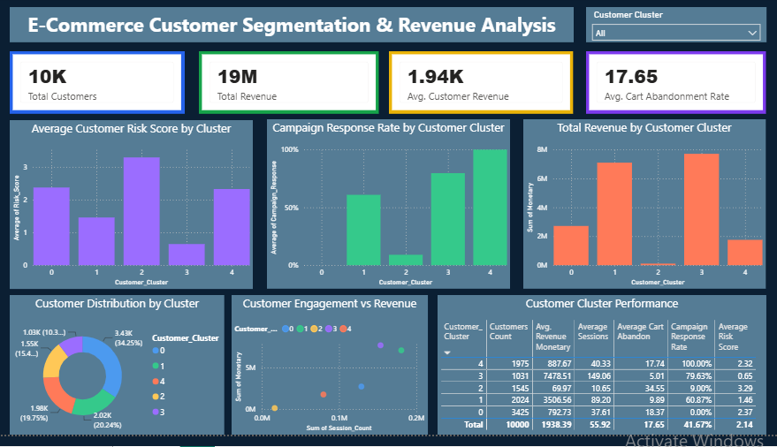Click the 3425 customers count cell

(520, 413)
